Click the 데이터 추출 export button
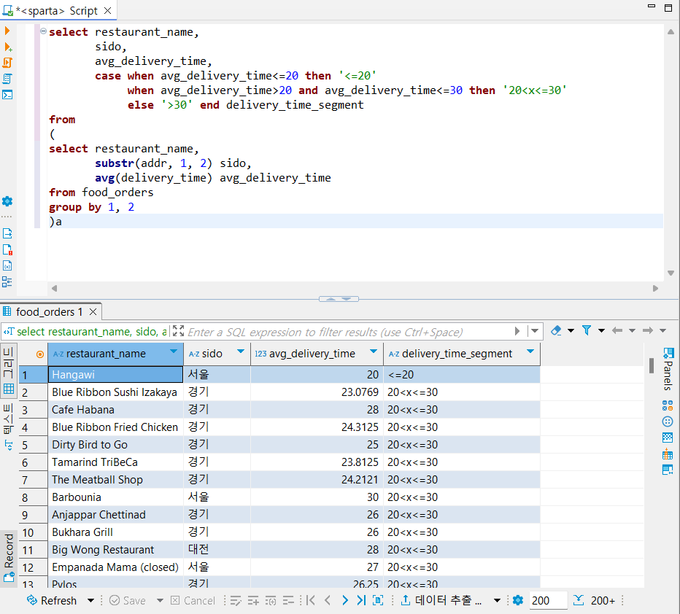Viewport: 680px width, 614px height. (441, 600)
